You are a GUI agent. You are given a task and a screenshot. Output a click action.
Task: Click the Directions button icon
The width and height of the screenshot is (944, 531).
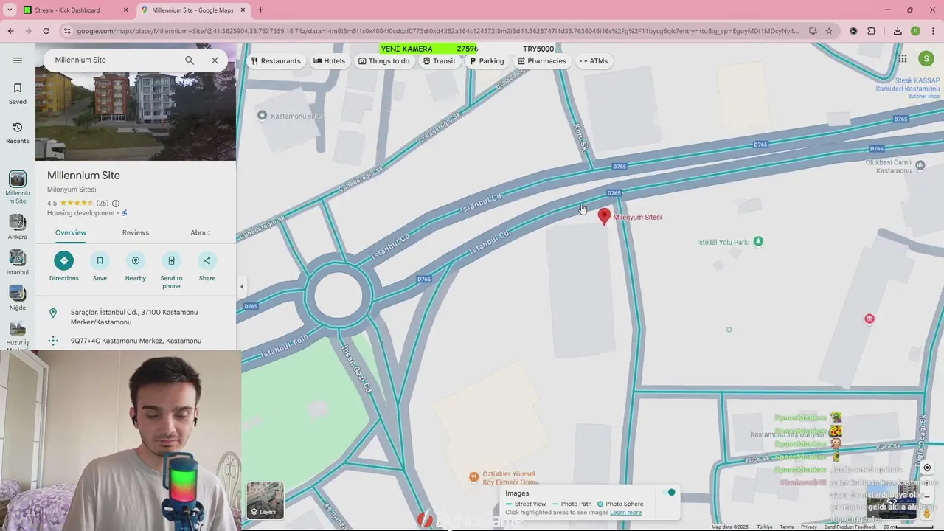tap(63, 260)
